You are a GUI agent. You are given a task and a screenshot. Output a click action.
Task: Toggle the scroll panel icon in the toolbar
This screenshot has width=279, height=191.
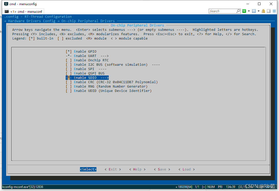tap(269, 11)
